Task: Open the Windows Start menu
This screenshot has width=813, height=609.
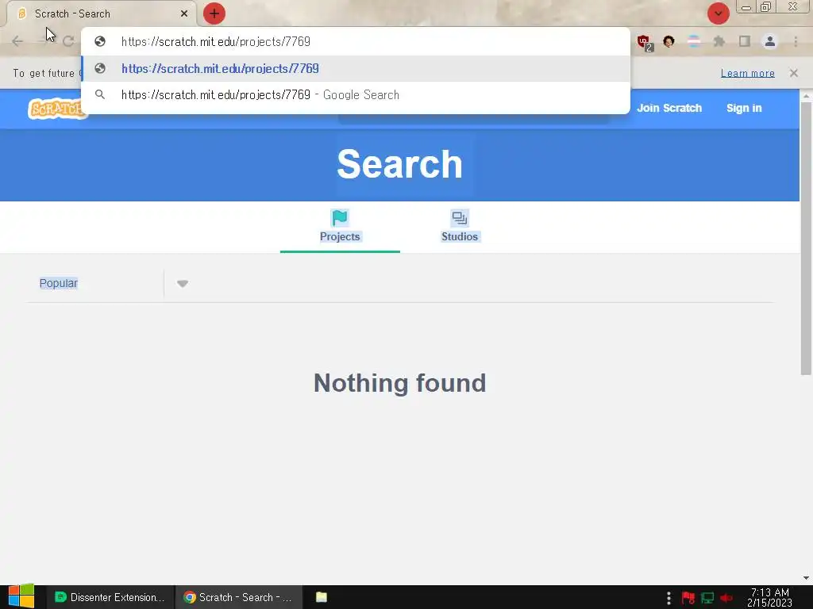Action: 21,596
